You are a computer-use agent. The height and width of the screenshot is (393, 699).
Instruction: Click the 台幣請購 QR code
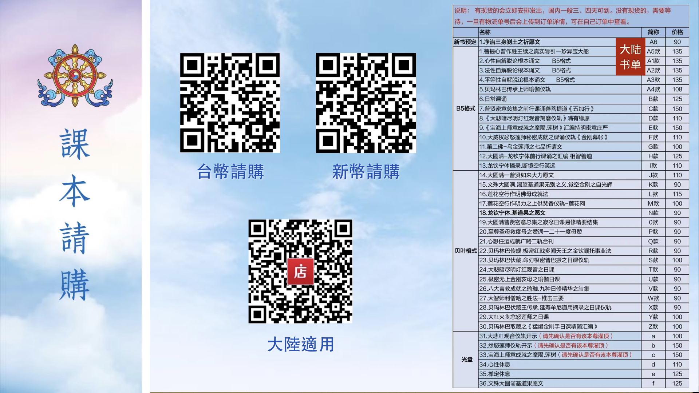[230, 103]
